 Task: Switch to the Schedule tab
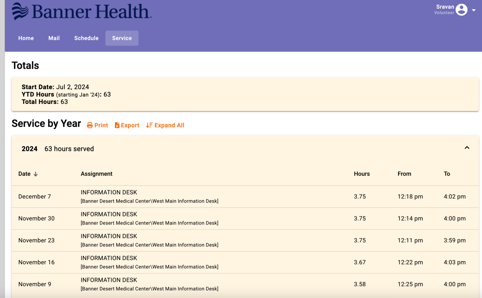click(x=86, y=38)
